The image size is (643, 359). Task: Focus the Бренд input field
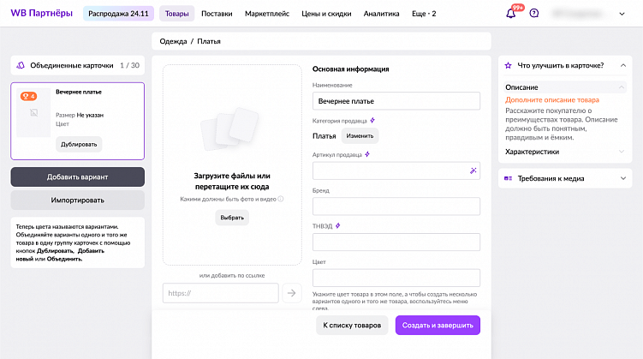click(396, 206)
